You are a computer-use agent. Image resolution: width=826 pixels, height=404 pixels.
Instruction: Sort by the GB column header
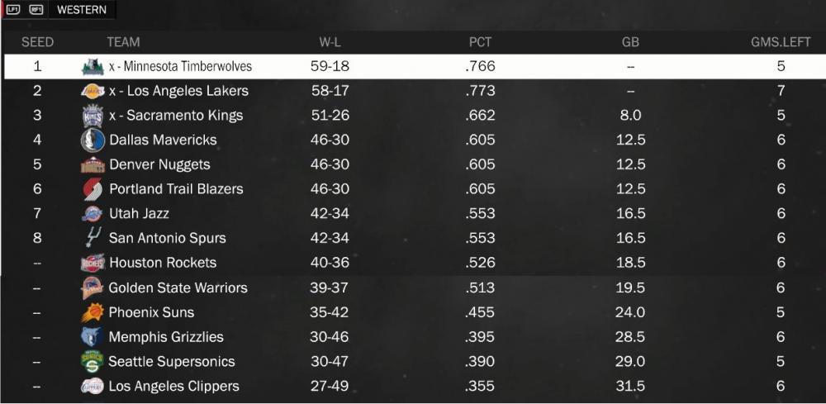630,42
